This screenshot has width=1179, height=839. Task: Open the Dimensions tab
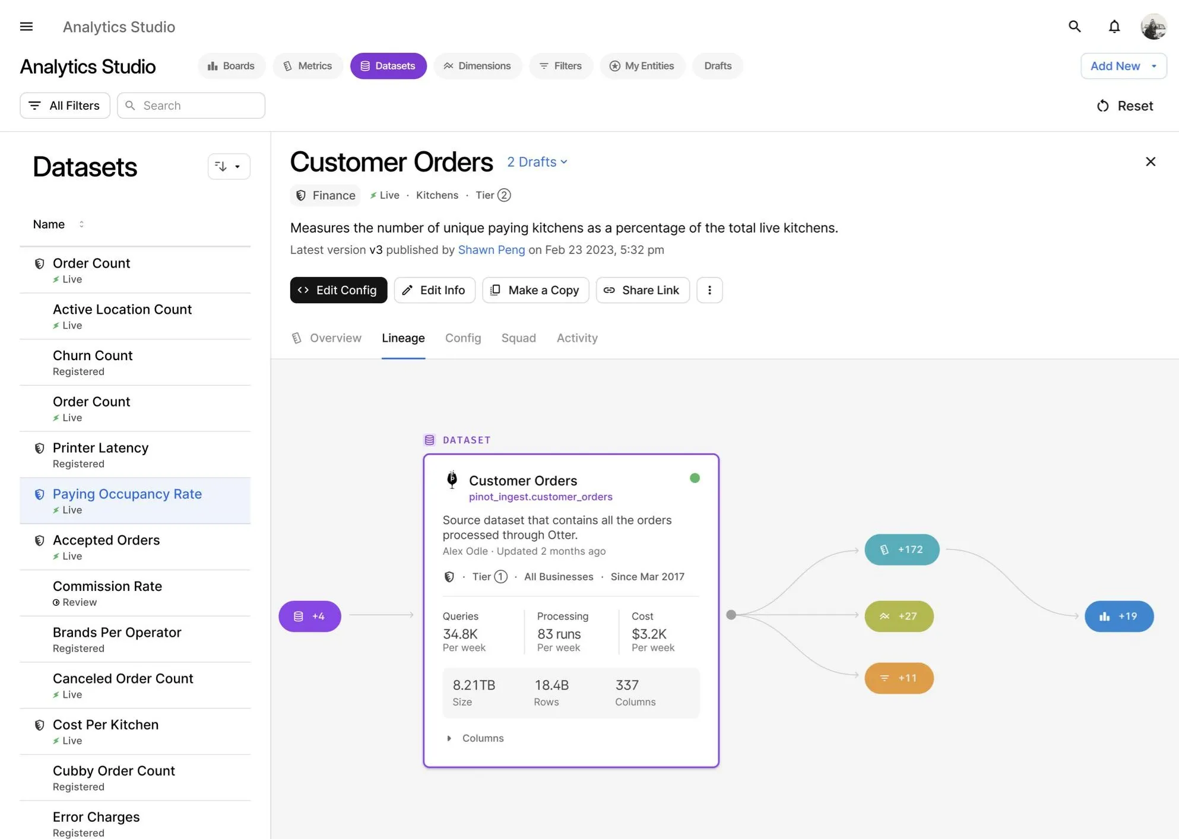pos(477,66)
